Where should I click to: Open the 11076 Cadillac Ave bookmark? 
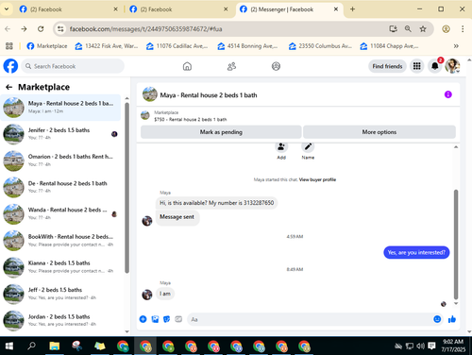(x=177, y=46)
